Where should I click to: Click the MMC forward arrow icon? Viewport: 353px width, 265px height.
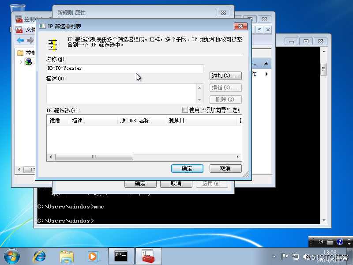(30, 40)
